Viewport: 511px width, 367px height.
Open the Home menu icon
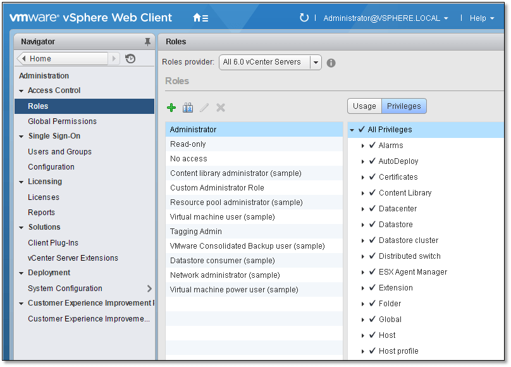(200, 18)
